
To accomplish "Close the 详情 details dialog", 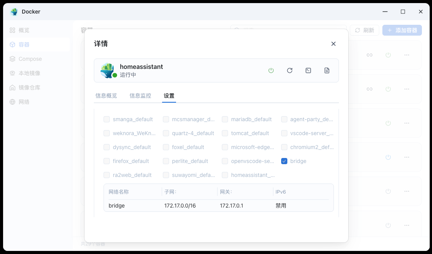I will tap(333, 44).
